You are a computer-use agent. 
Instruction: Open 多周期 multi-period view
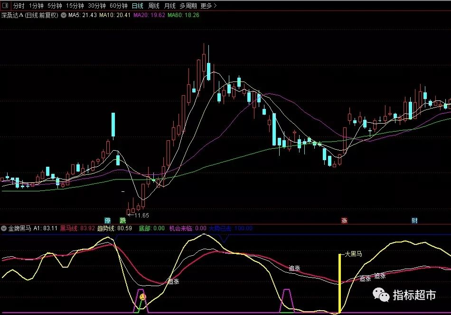pyautogui.click(x=188, y=6)
